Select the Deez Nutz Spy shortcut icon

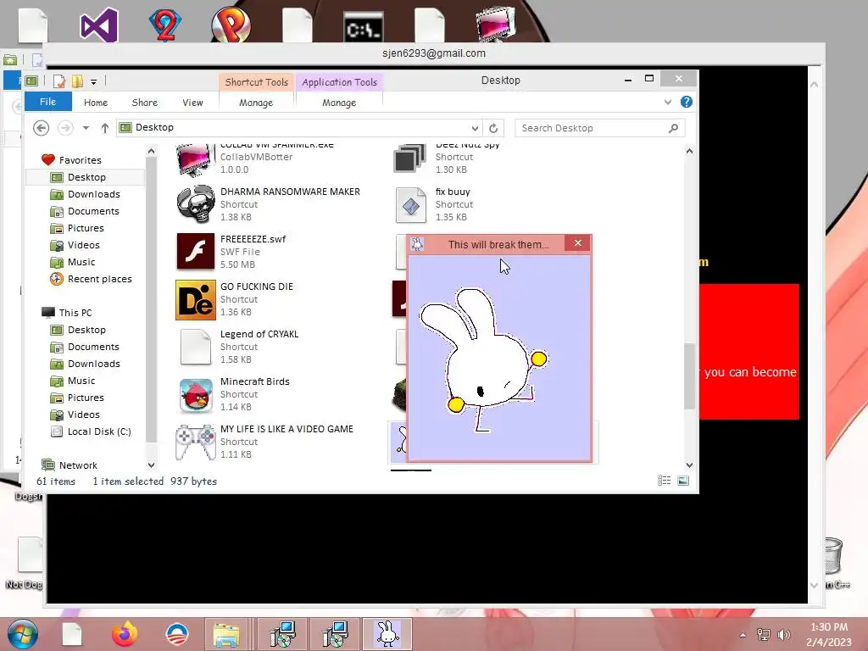410,159
